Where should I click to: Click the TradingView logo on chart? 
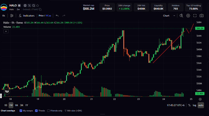[7, 92]
